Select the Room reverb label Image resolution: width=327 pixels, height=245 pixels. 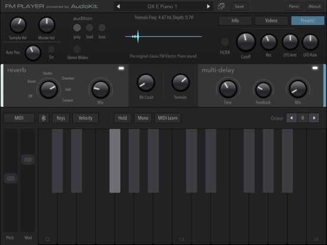point(31,82)
